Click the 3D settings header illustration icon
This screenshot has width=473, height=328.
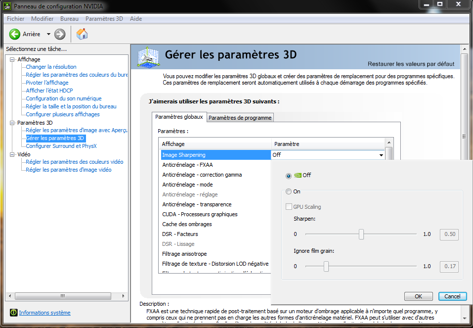pyautogui.click(x=148, y=56)
